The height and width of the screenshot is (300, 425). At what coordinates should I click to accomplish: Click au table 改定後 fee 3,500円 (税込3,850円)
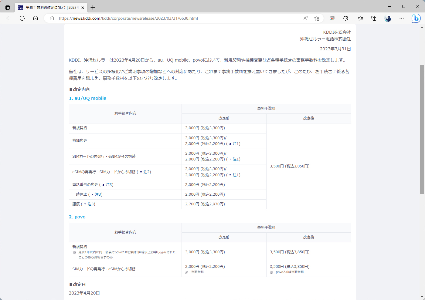[290, 166]
